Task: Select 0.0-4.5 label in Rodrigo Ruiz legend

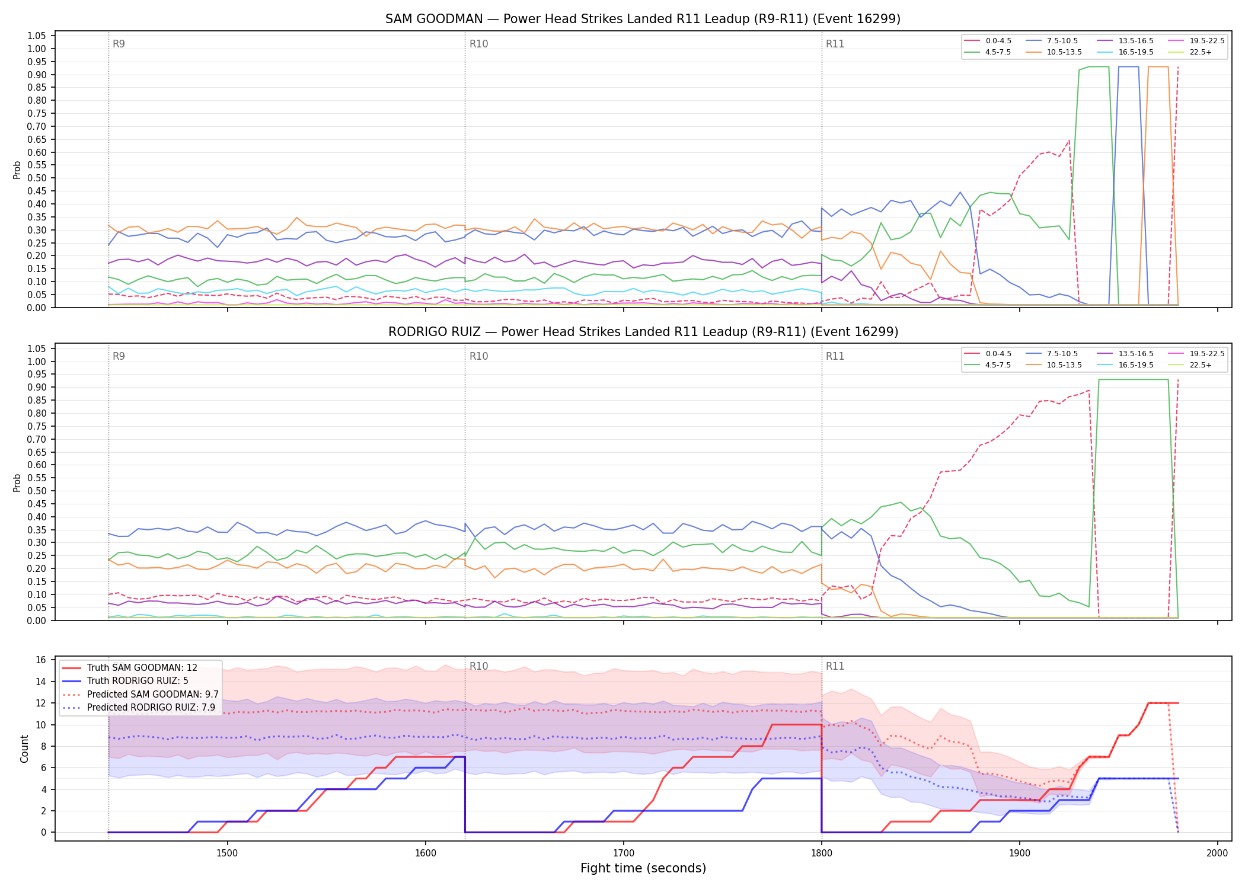Action: click(x=998, y=354)
